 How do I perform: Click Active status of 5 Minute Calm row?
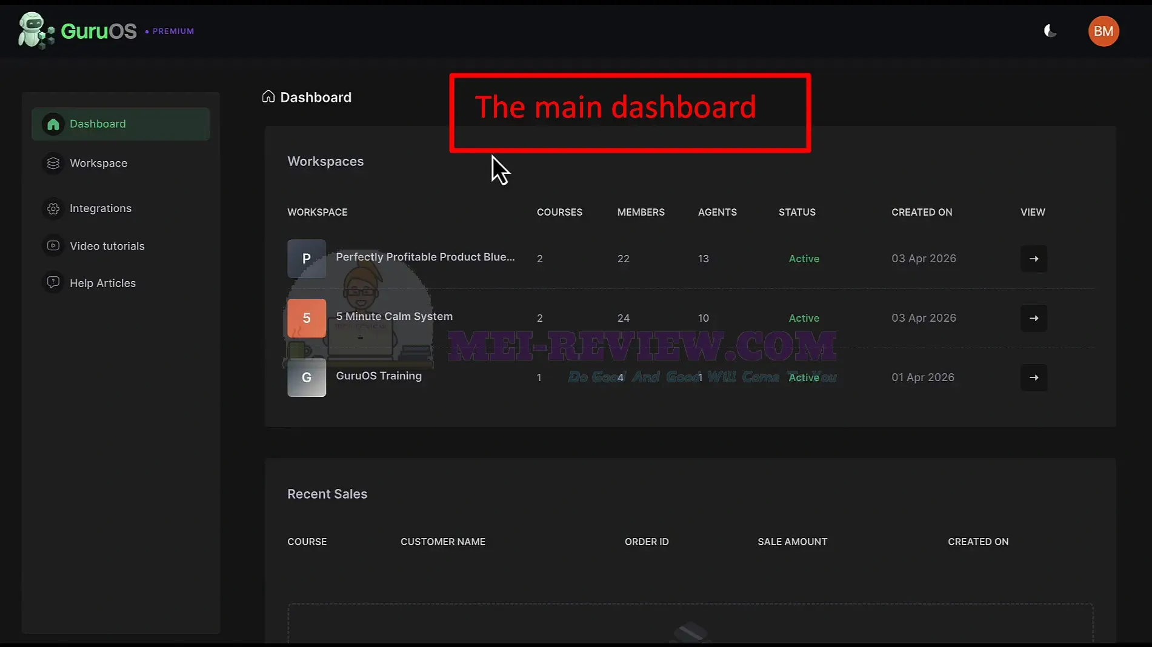(x=804, y=318)
